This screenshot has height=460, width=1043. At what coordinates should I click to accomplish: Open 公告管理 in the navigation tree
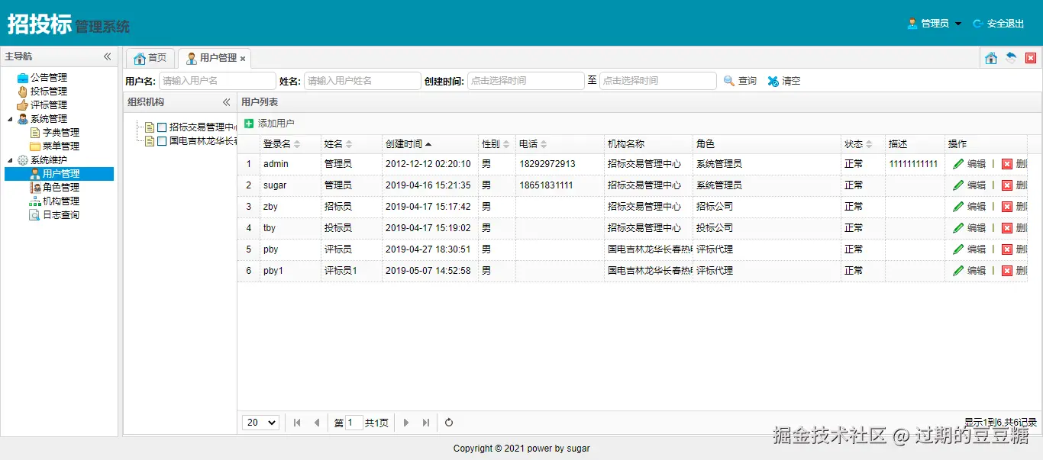[x=49, y=77]
